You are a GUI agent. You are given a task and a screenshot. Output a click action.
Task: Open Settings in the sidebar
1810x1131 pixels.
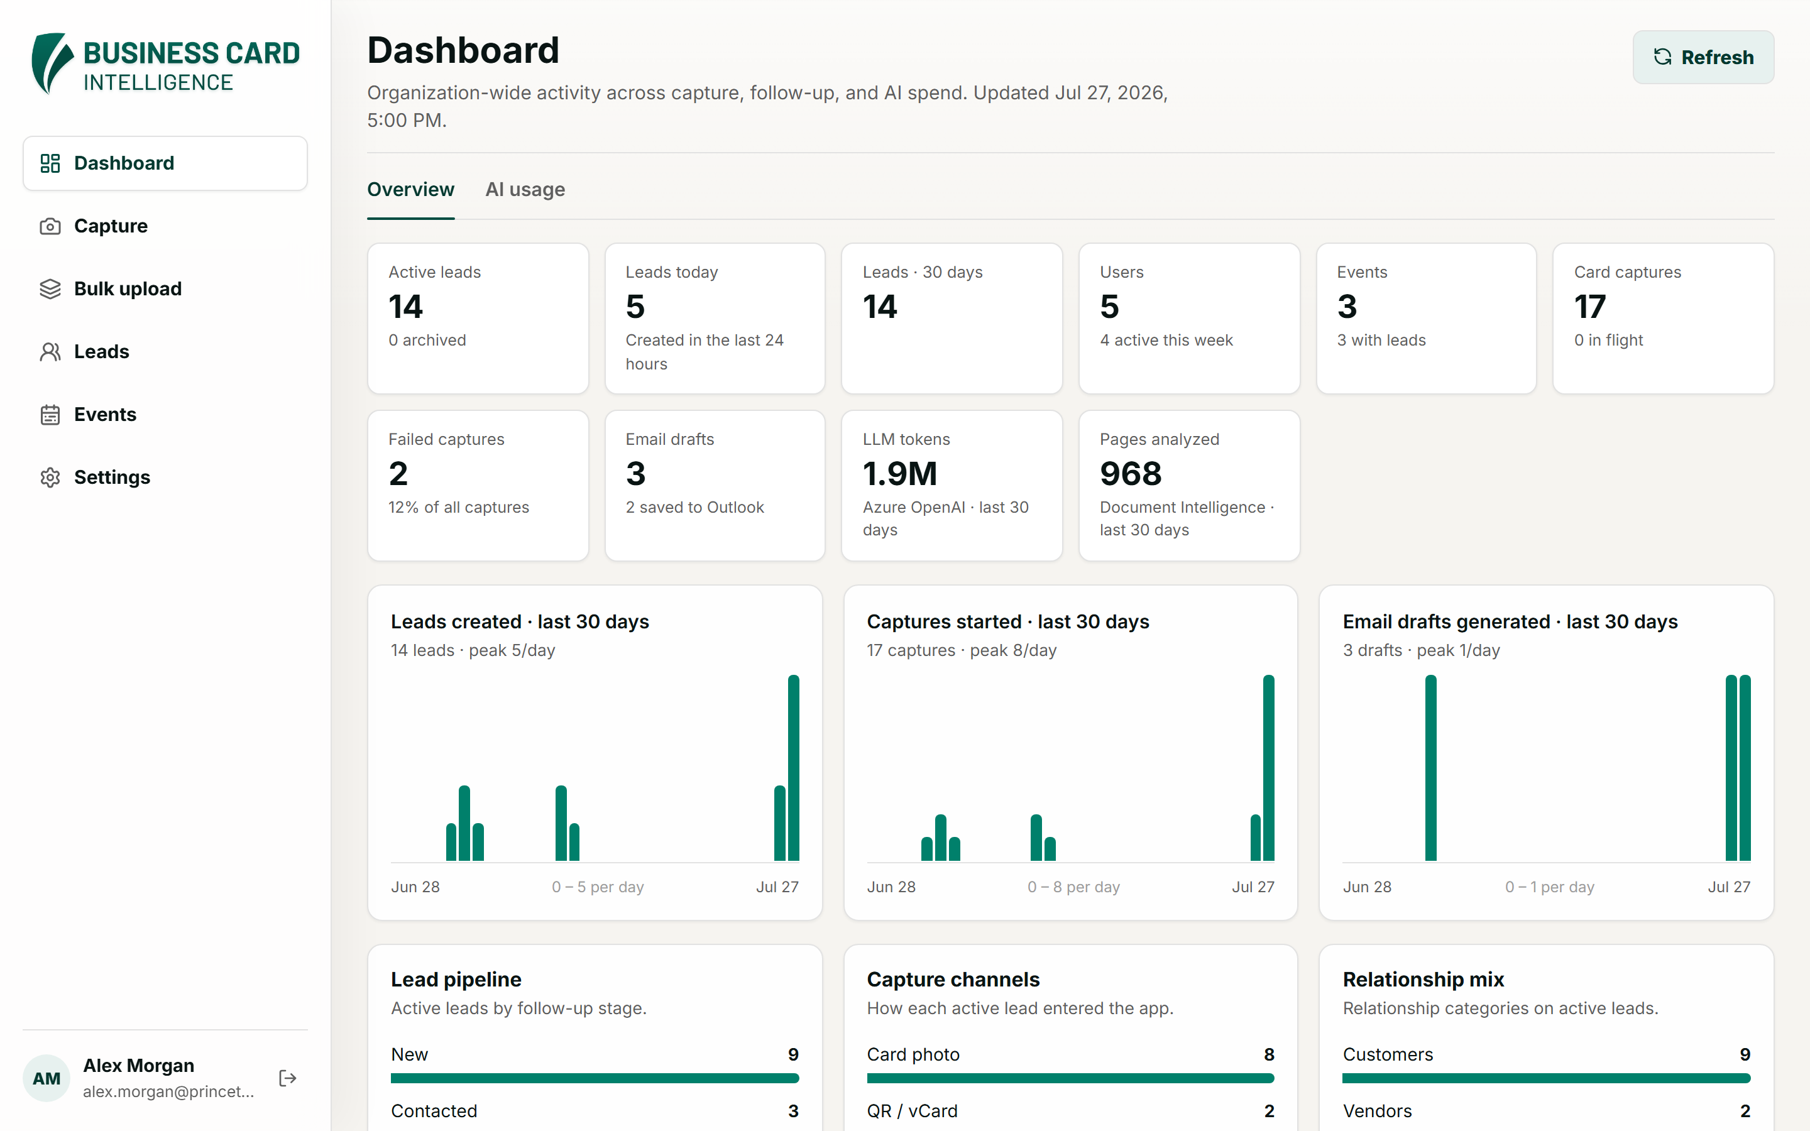tap(165, 478)
